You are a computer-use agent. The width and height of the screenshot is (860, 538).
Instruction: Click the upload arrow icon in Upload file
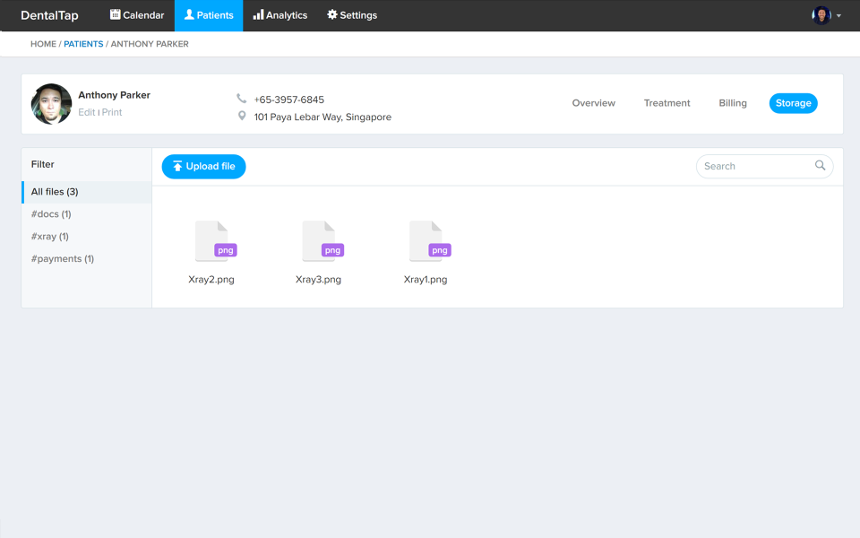[177, 167]
